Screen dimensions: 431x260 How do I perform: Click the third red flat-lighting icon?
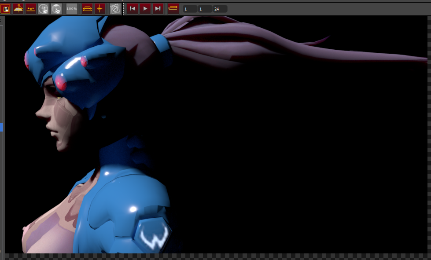click(31, 8)
